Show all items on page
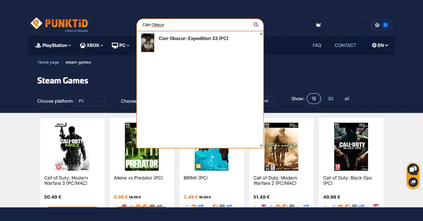The width and height of the screenshot is (423, 221). (347, 99)
